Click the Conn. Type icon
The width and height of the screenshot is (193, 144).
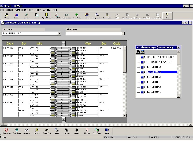coord(17,131)
